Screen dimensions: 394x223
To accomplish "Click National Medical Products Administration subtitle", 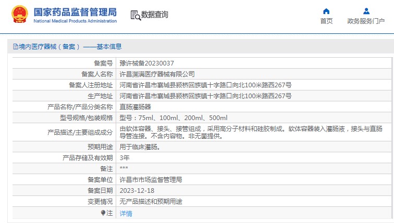I will point(75,21).
